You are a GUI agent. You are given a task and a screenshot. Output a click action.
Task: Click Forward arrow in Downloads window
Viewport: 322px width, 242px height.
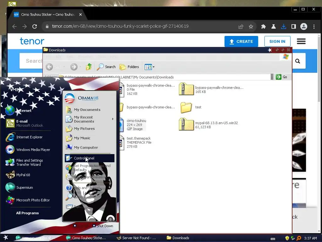coord(74,67)
